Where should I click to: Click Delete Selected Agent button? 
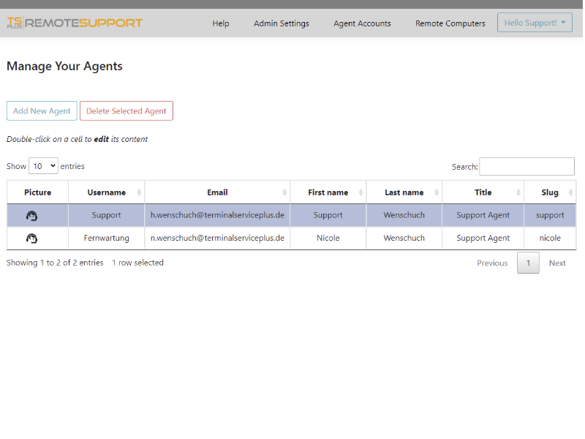coord(127,111)
